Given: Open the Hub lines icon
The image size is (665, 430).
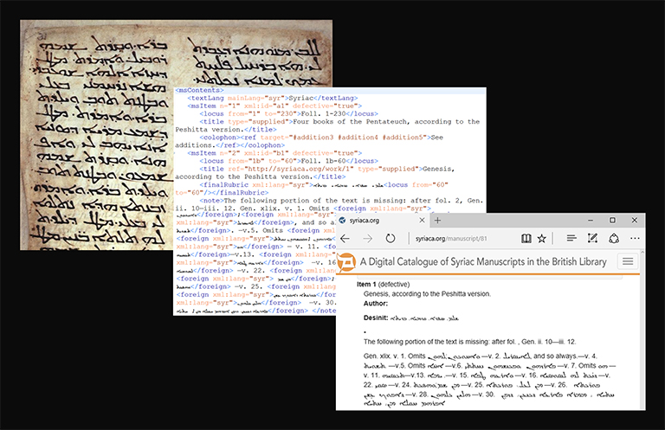Looking at the screenshot, I should 571,238.
